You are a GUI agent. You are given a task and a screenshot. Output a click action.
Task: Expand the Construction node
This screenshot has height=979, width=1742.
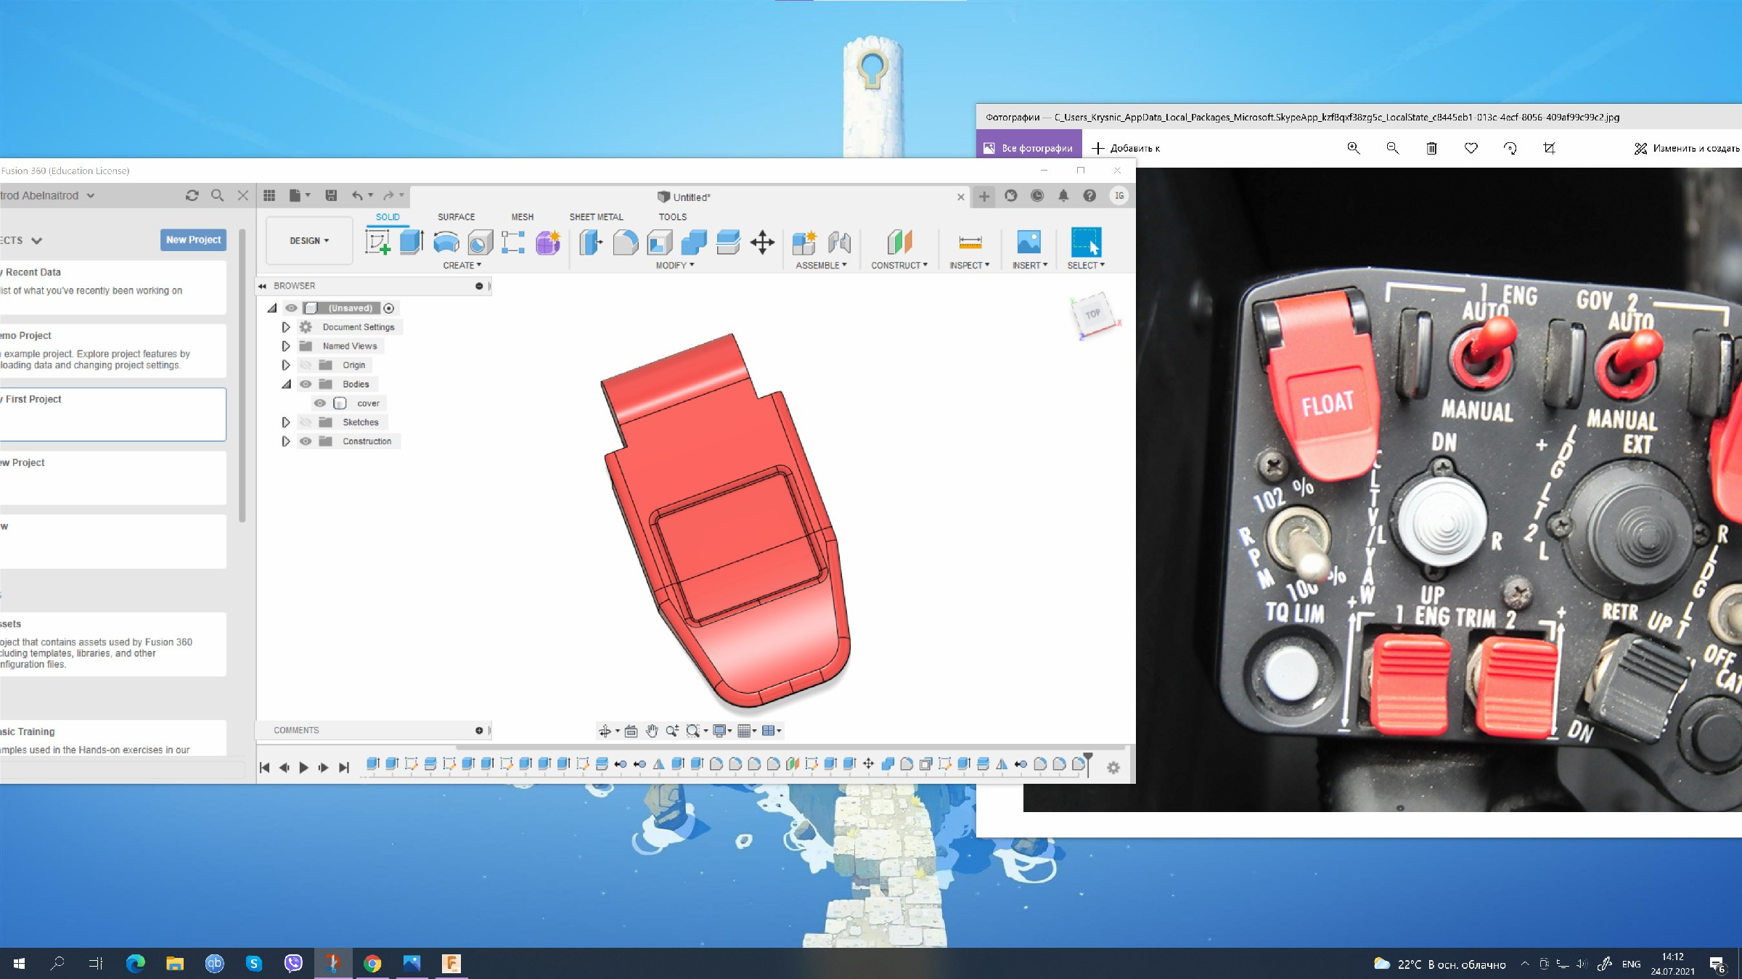286,441
